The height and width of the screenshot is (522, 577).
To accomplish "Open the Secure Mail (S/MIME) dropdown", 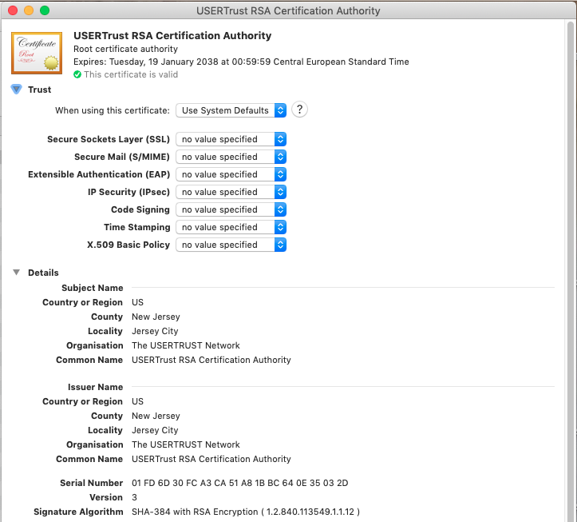I will coord(231,157).
